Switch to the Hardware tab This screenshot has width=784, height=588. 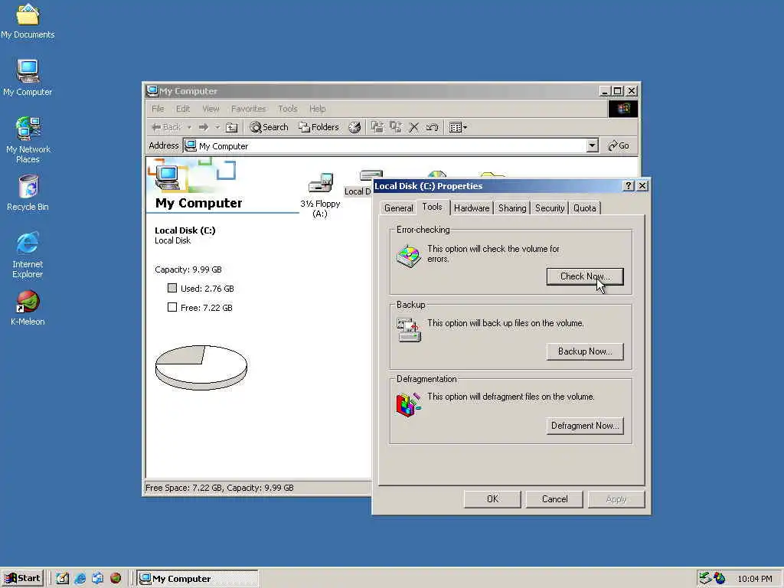click(x=472, y=208)
